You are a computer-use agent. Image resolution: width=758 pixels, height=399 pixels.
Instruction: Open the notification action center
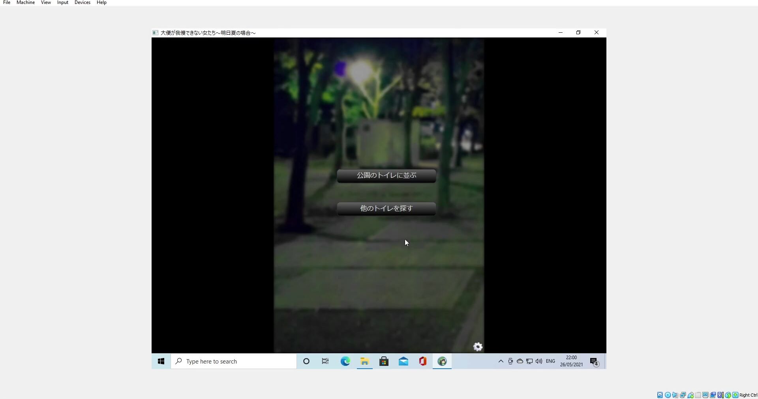[594, 362]
